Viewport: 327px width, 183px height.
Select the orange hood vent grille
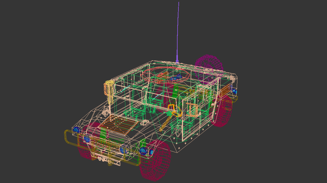(x=118, y=124)
